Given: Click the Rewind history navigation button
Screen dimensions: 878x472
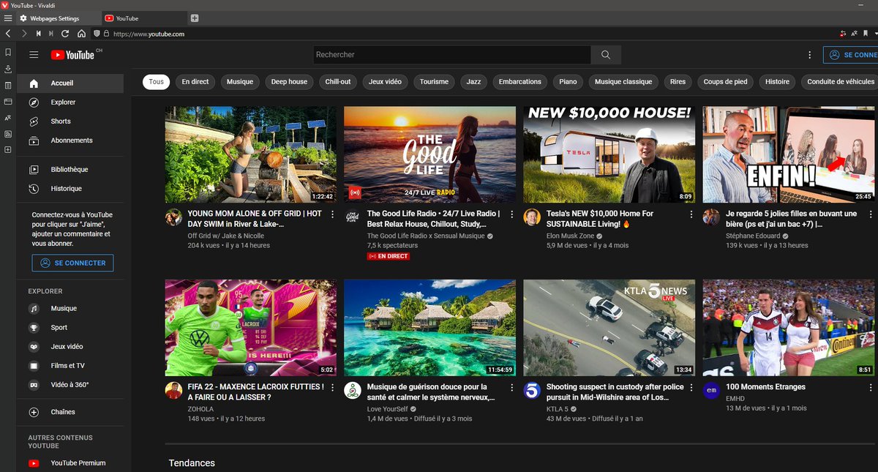Looking at the screenshot, I should click(39, 34).
